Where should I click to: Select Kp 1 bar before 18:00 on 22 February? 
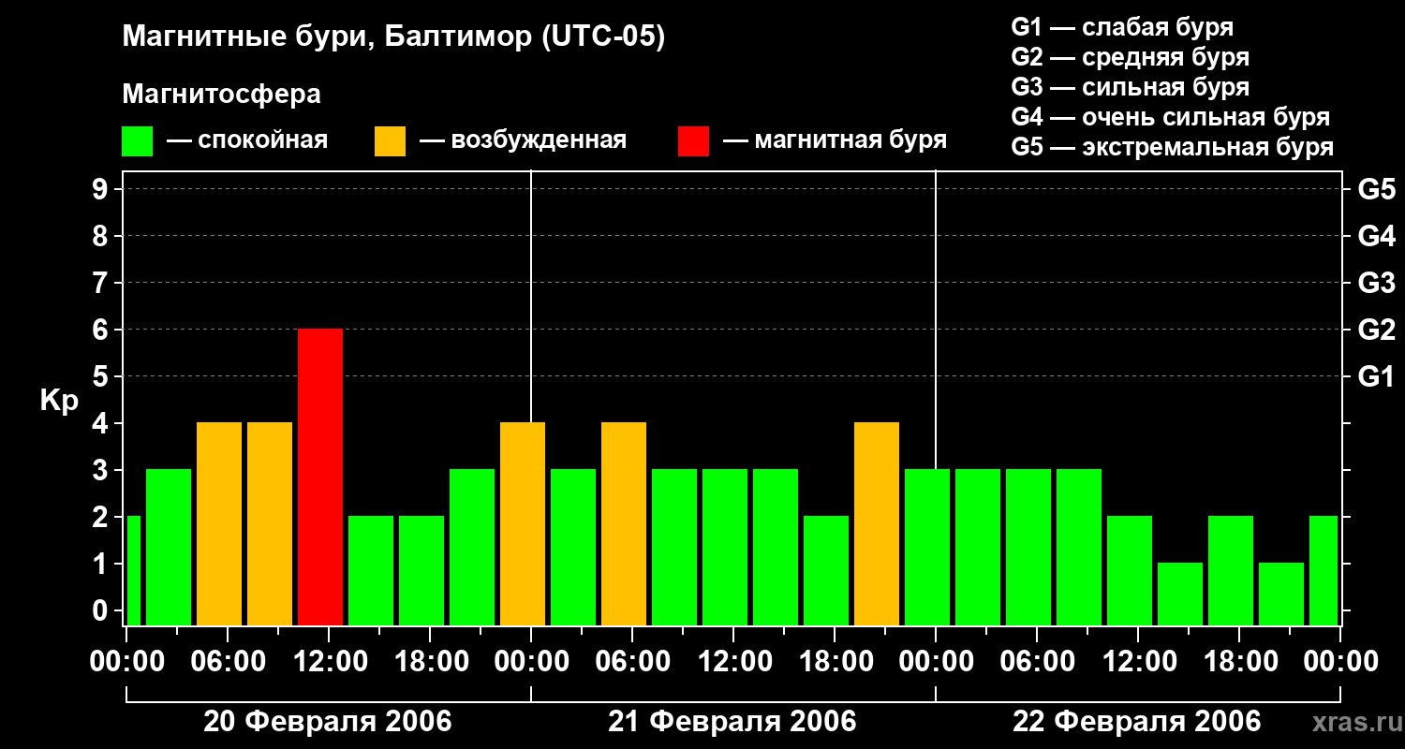1180,594
